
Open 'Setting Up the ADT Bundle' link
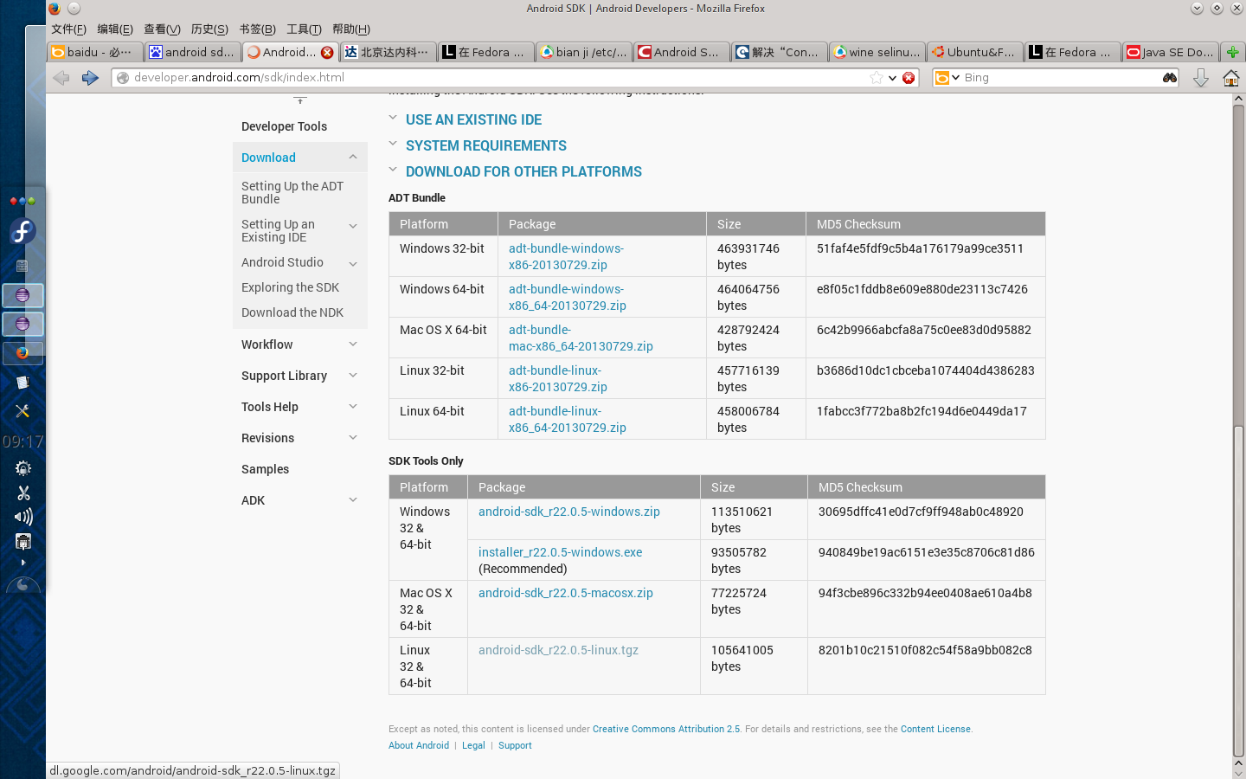coord(292,192)
